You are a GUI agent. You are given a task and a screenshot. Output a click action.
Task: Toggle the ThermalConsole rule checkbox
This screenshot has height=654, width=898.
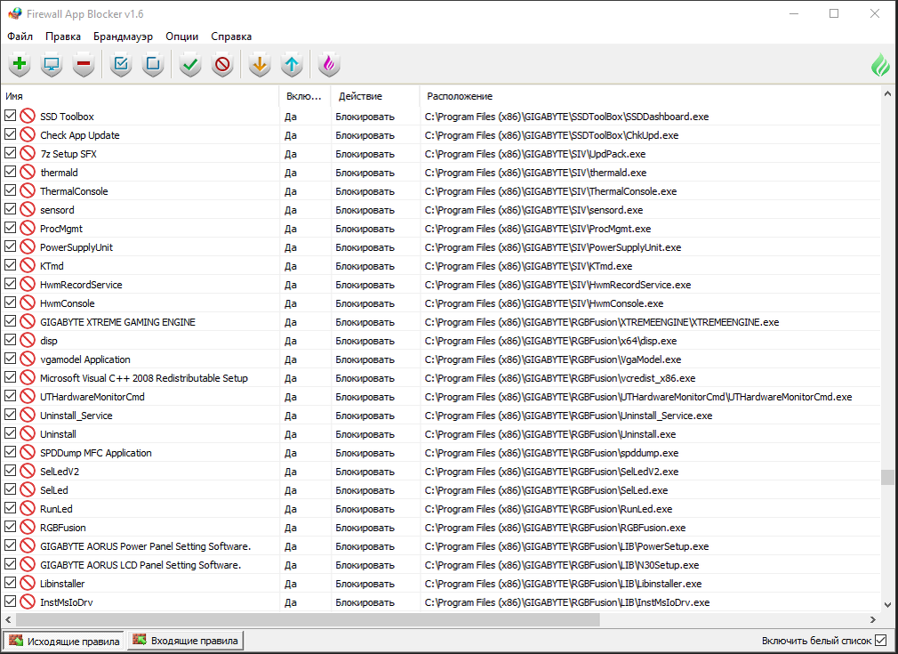10,190
